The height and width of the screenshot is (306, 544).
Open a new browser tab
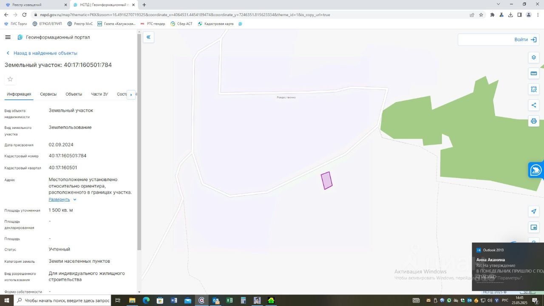(144, 5)
